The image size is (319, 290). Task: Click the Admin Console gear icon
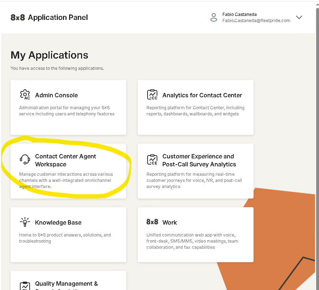point(25,95)
